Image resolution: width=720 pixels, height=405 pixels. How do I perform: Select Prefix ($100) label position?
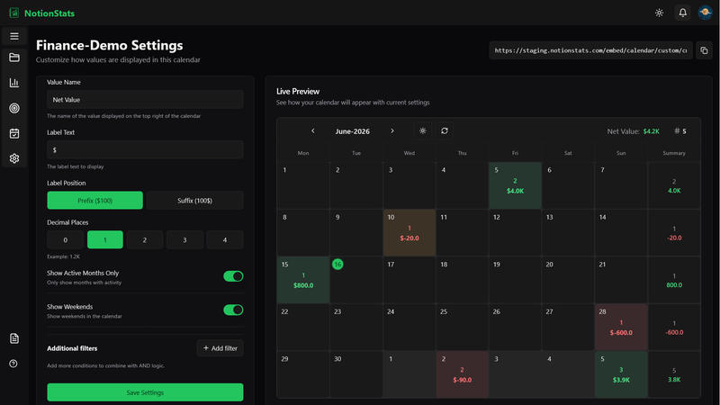coord(95,201)
